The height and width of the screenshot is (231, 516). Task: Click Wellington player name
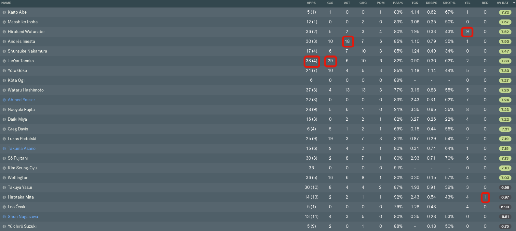(x=18, y=177)
